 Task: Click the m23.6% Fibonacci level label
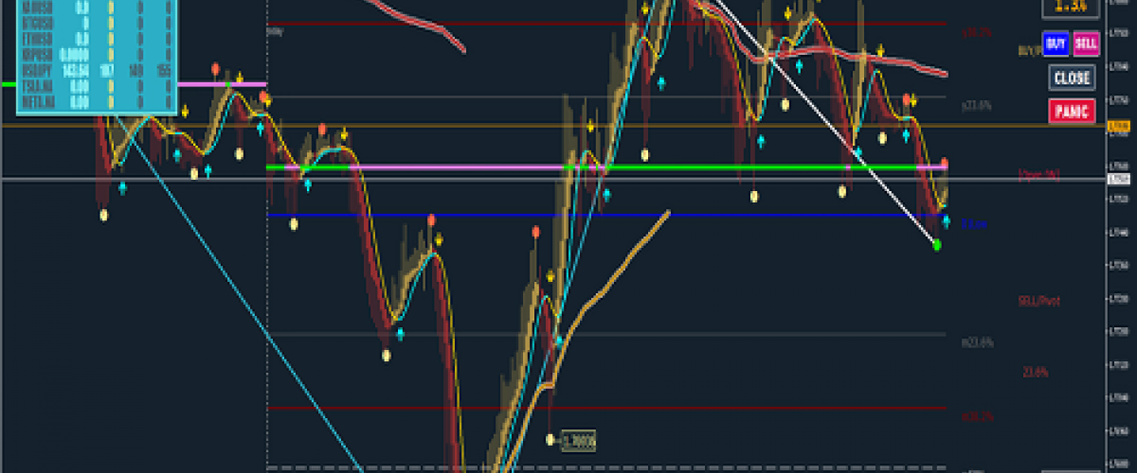tap(977, 342)
